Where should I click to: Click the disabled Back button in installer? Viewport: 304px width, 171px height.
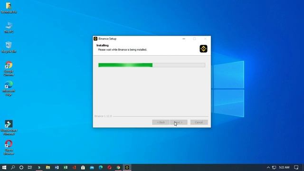point(161,123)
